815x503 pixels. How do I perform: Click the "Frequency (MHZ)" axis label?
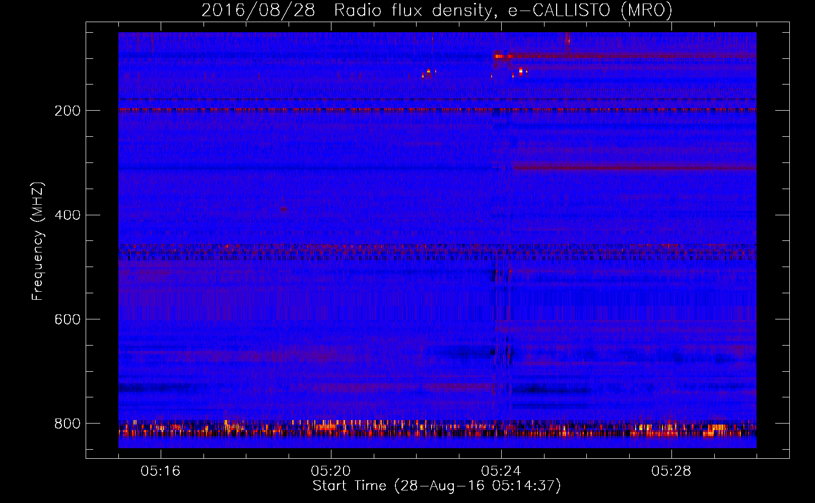point(38,241)
